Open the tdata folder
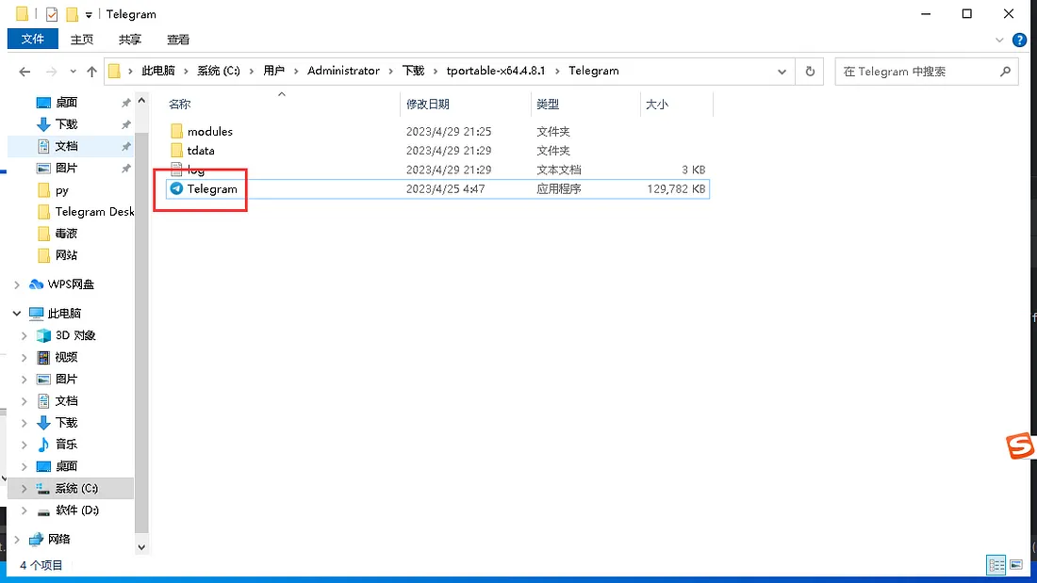This screenshot has height=583, width=1037. click(202, 150)
